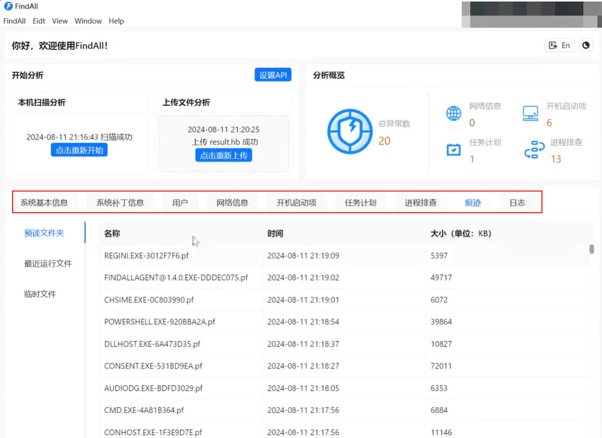The image size is (602, 438).
Task: Click the process investigation flow icon
Action: coord(534,150)
